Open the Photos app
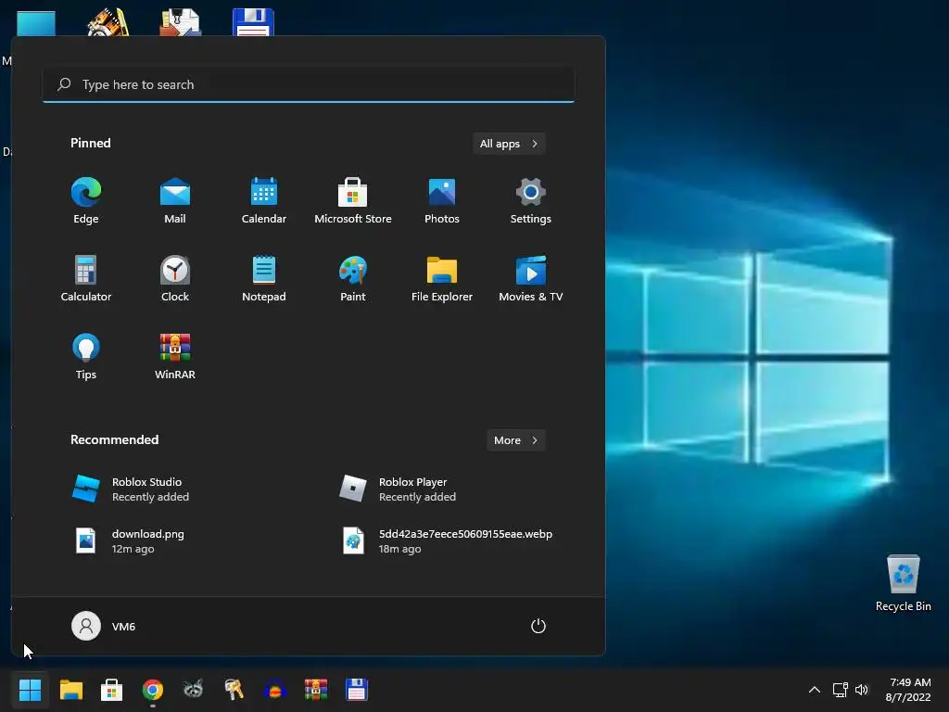Screen dimensions: 949x712 (x=442, y=201)
